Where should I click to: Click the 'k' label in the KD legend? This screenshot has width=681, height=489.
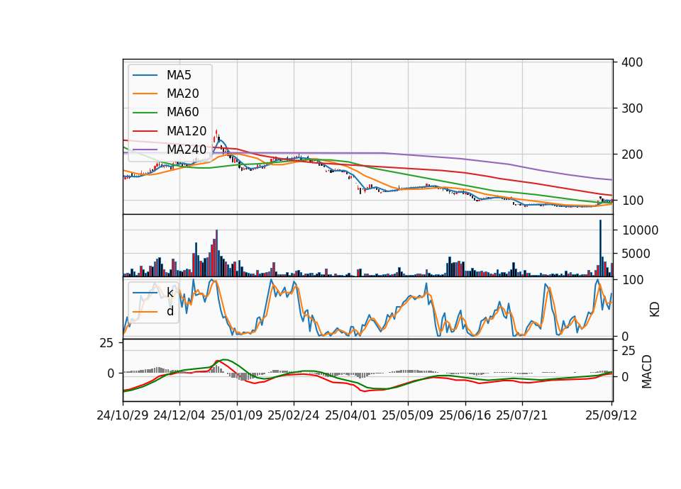point(170,293)
